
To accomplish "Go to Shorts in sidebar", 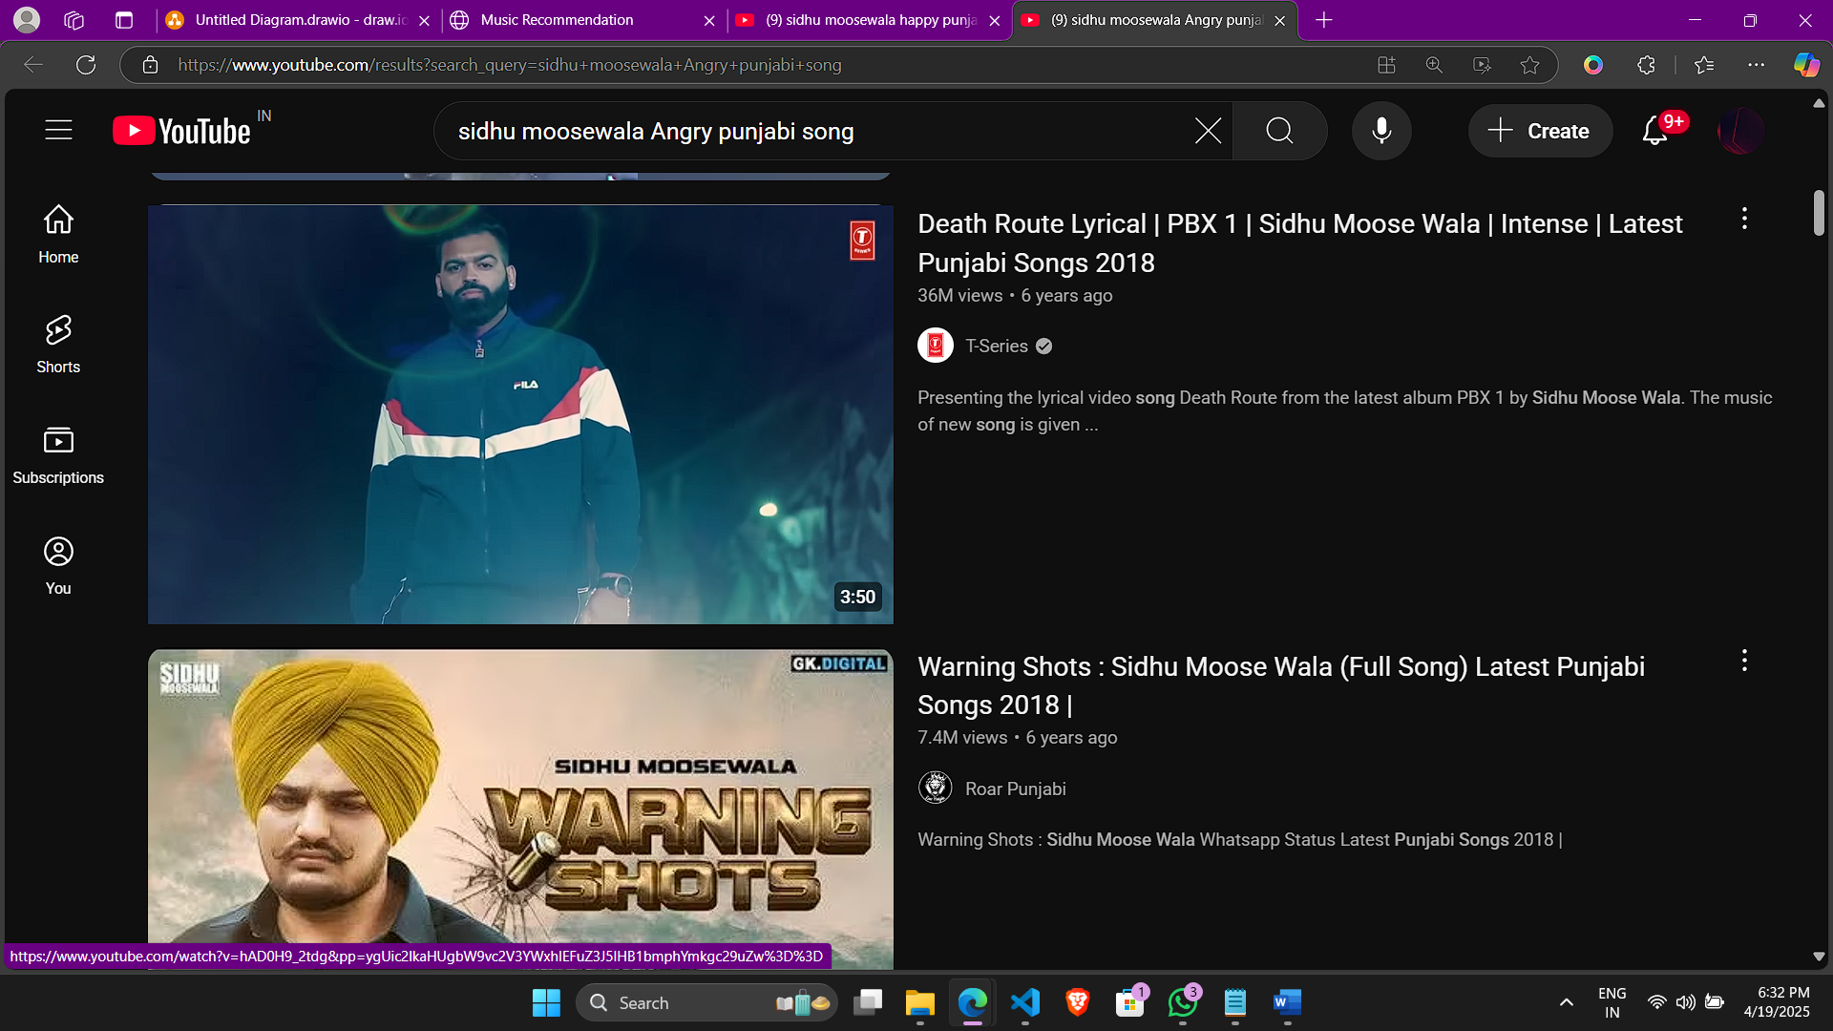I will click(58, 344).
